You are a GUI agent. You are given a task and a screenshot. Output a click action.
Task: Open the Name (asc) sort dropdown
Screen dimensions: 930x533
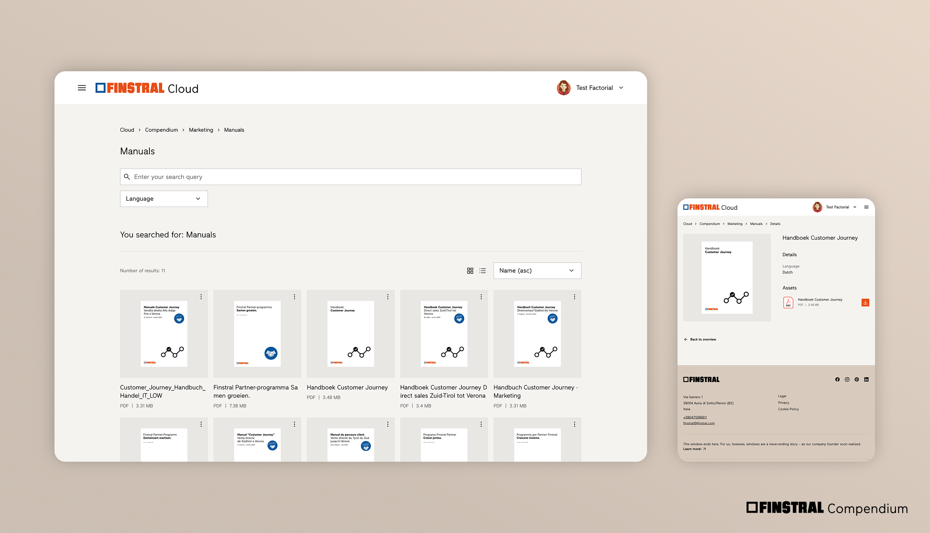(537, 271)
